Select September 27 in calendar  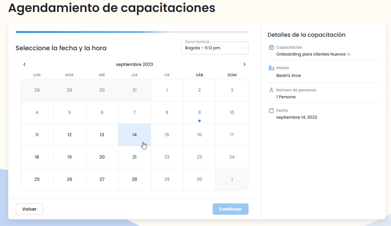pyautogui.click(x=102, y=179)
